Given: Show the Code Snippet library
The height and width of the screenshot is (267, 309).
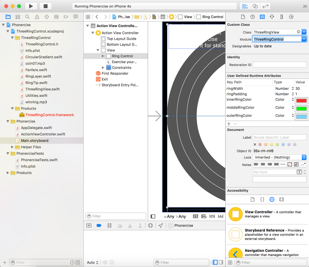Looking at the screenshot, I should click(x=262, y=199).
